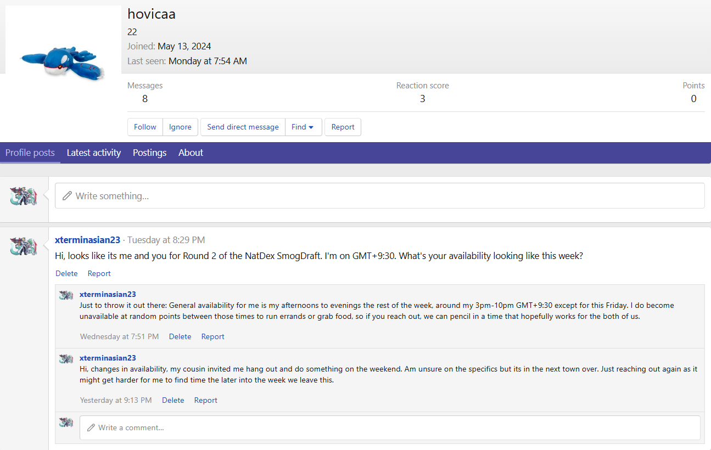Click the Write a comment field
This screenshot has height=450, width=711.
(390, 428)
